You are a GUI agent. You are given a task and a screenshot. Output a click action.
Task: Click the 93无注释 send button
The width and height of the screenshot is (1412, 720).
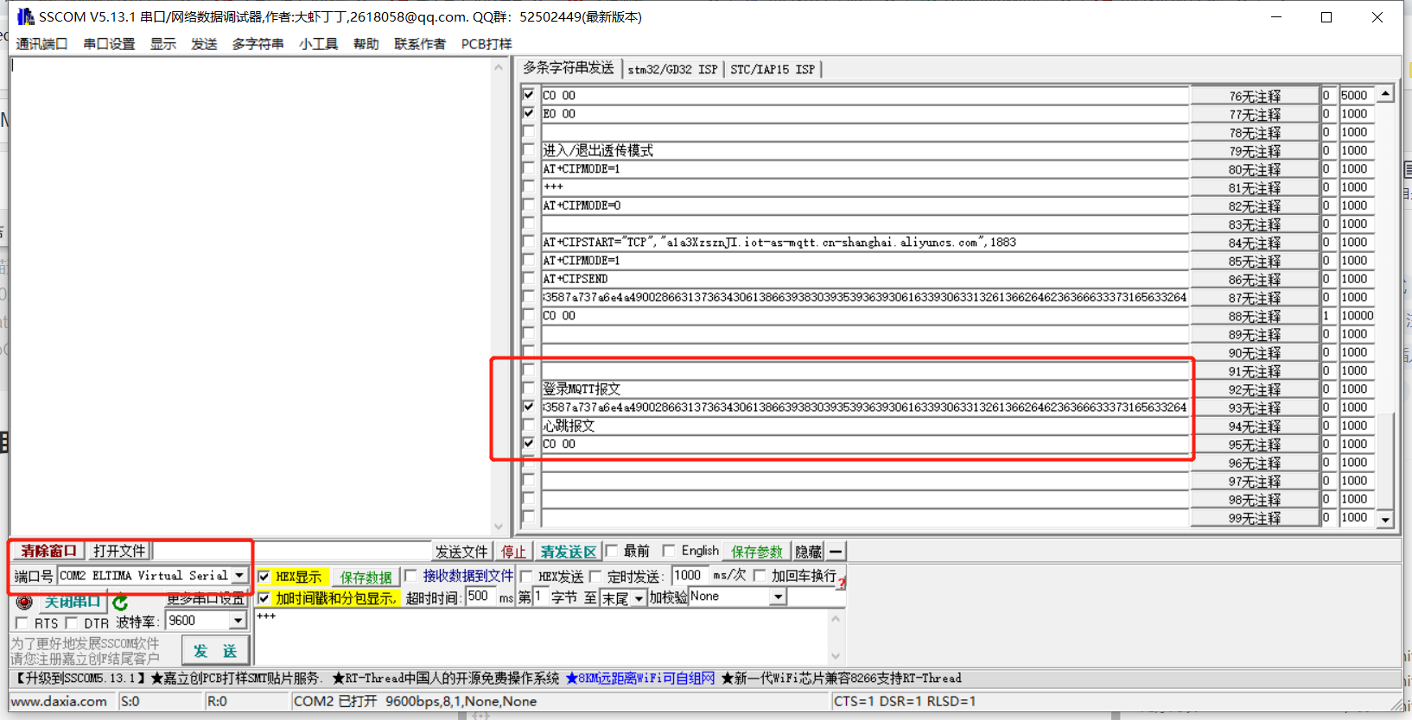(x=1255, y=407)
